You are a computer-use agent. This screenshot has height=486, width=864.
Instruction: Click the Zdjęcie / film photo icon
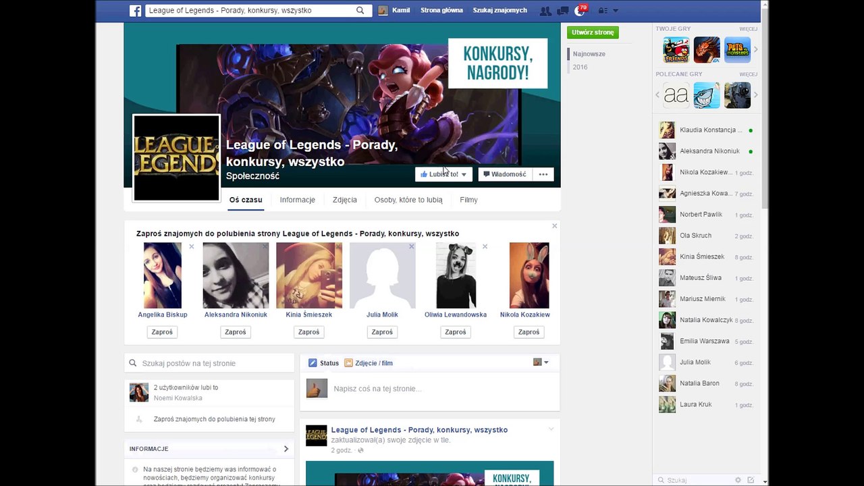point(349,363)
